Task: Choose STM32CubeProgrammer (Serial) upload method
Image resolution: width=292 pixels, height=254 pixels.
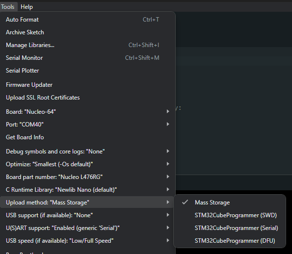Action: pyautogui.click(x=230, y=228)
